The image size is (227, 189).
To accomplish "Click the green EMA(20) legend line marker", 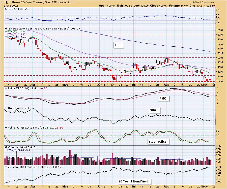I will click(x=6, y=31).
